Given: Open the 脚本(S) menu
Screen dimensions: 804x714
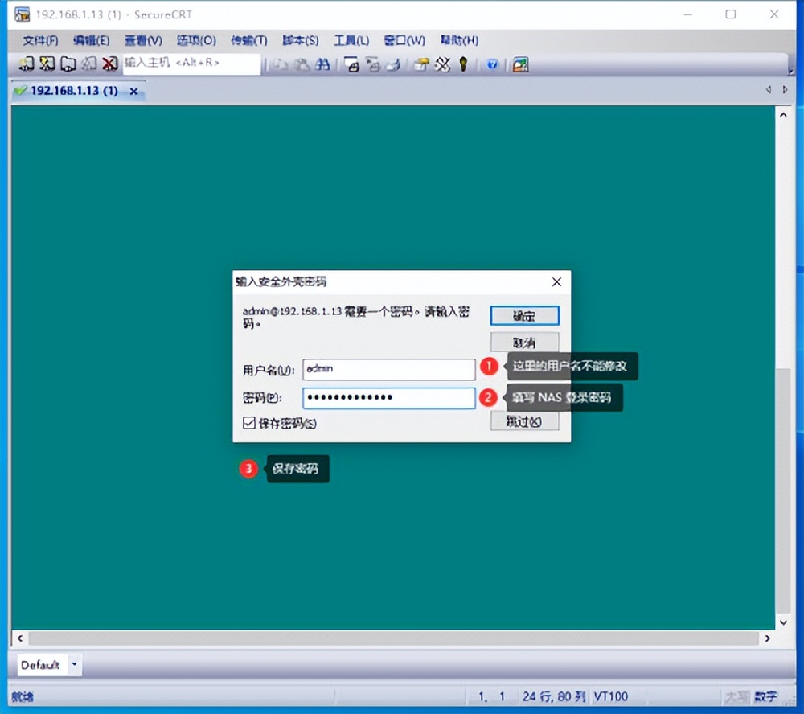Looking at the screenshot, I should click(x=300, y=40).
